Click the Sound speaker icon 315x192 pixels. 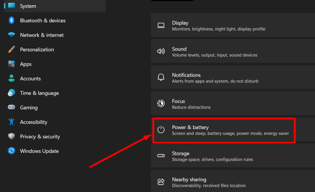[161, 51]
